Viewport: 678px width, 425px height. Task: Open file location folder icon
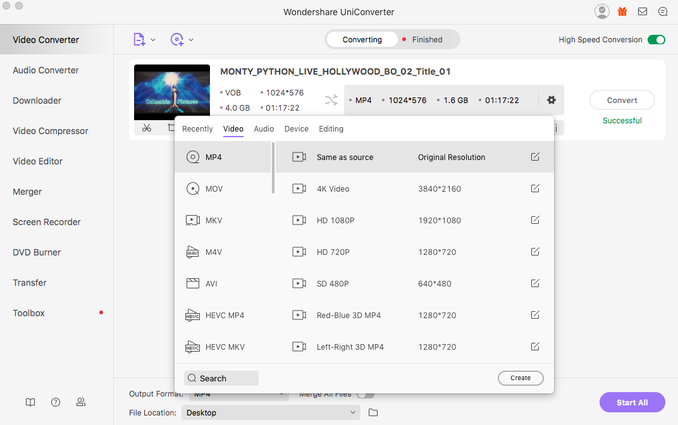pos(373,412)
